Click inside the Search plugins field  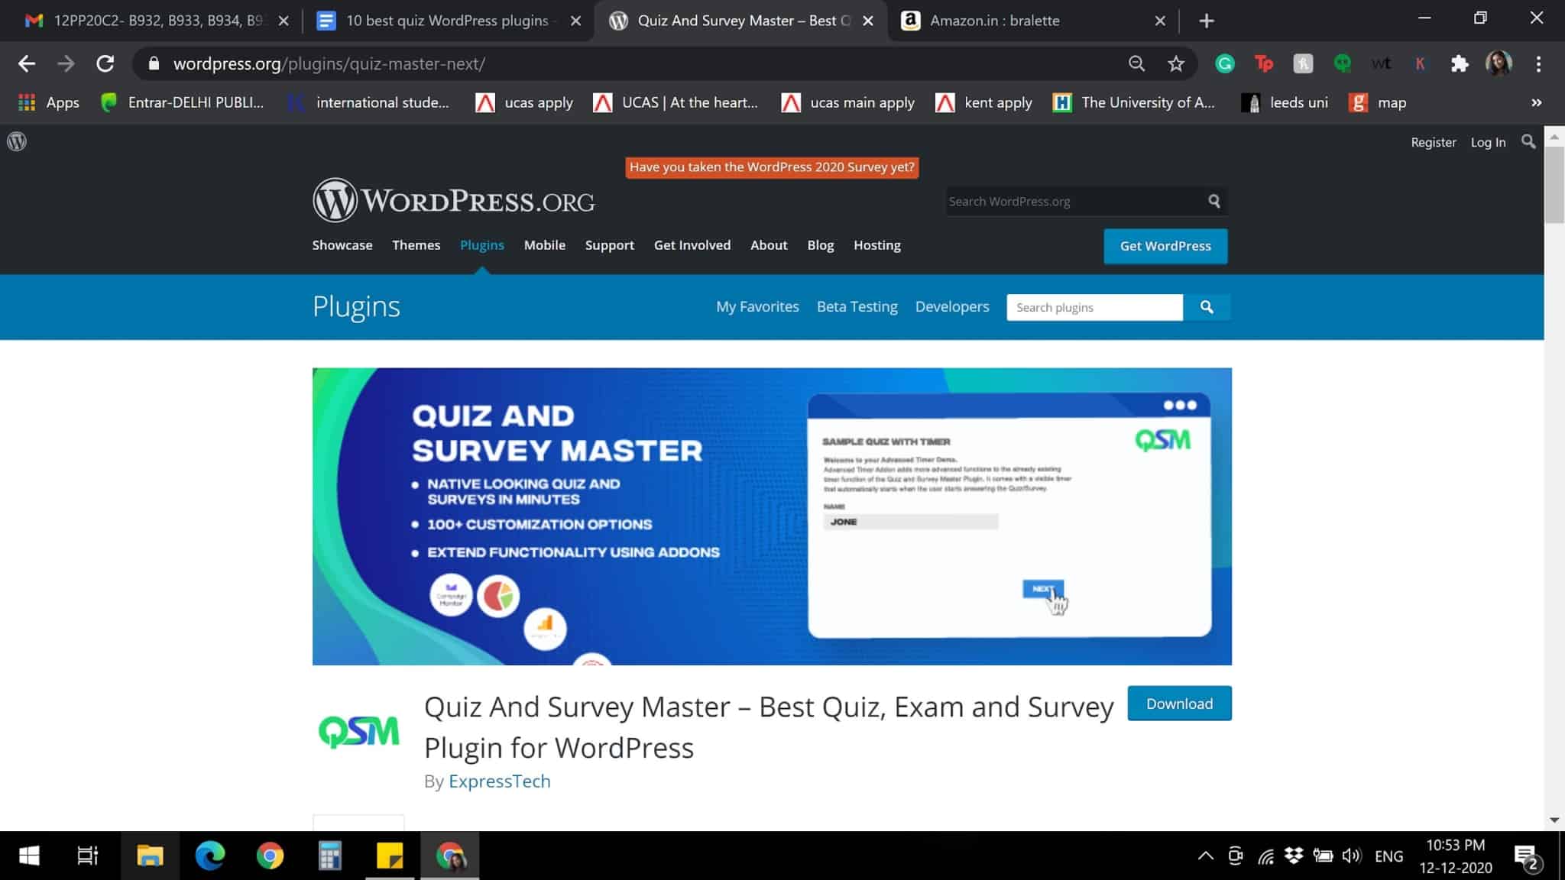1094,307
